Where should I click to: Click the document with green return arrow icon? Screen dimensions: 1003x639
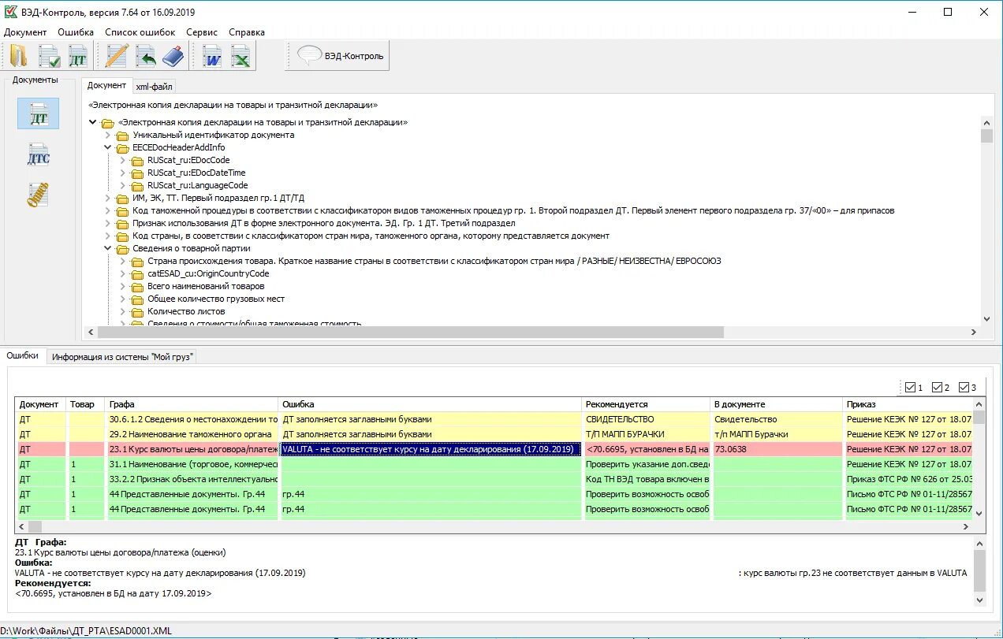coord(146,56)
